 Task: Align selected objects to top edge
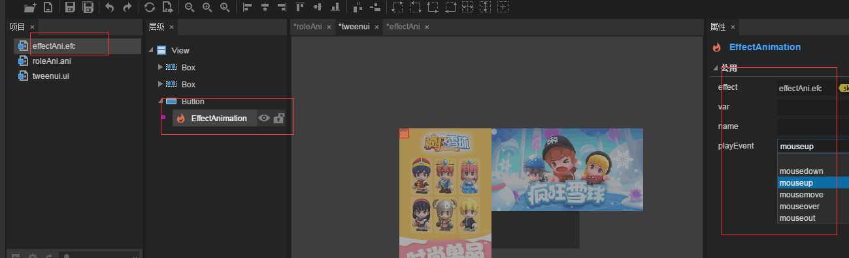click(300, 8)
